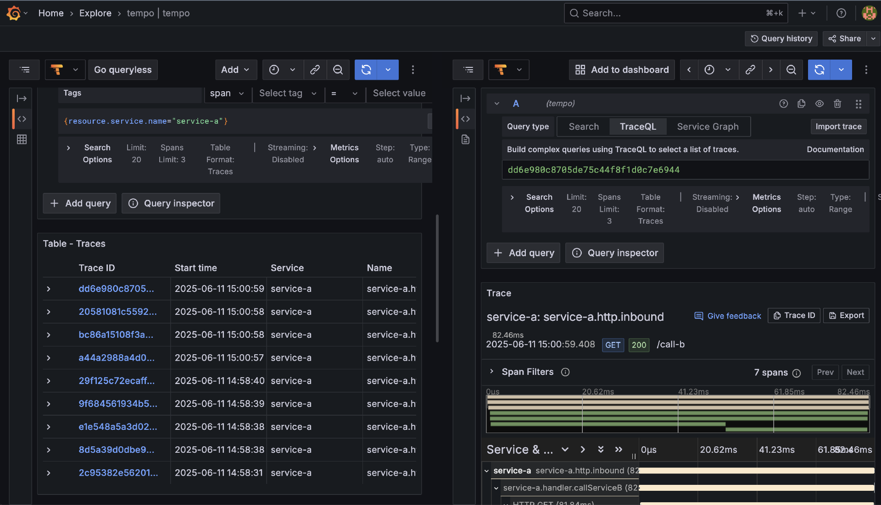Select Service Graph query type
This screenshot has height=505, width=881.
pyautogui.click(x=708, y=126)
